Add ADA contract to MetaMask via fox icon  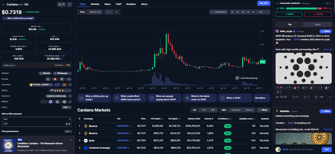(64, 85)
